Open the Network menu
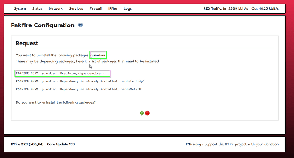The width and height of the screenshot is (294, 158). click(x=56, y=8)
